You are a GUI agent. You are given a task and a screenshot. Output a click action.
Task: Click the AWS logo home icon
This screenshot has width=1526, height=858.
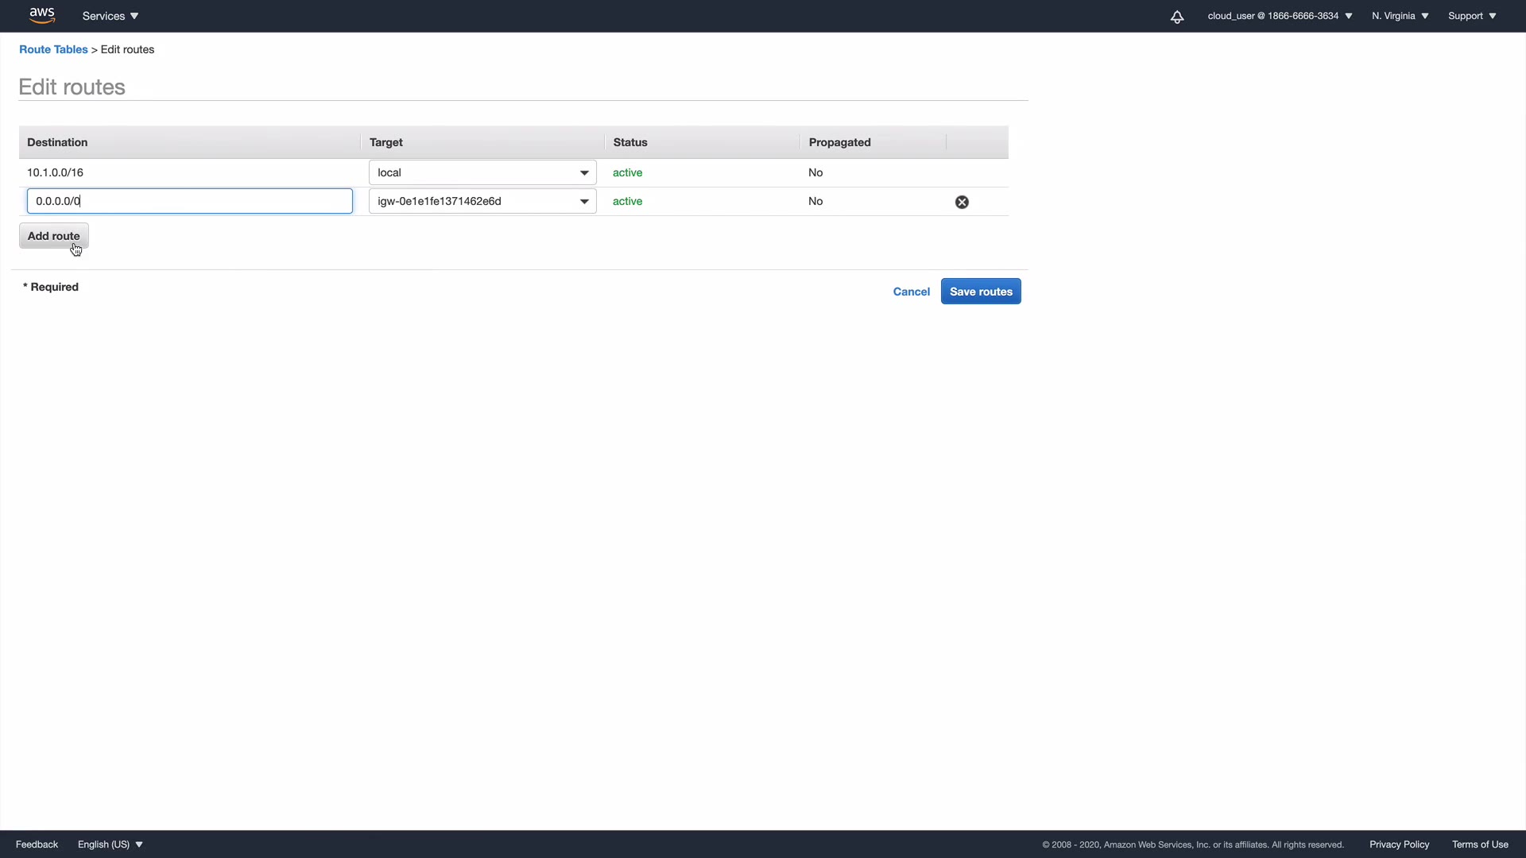41,15
